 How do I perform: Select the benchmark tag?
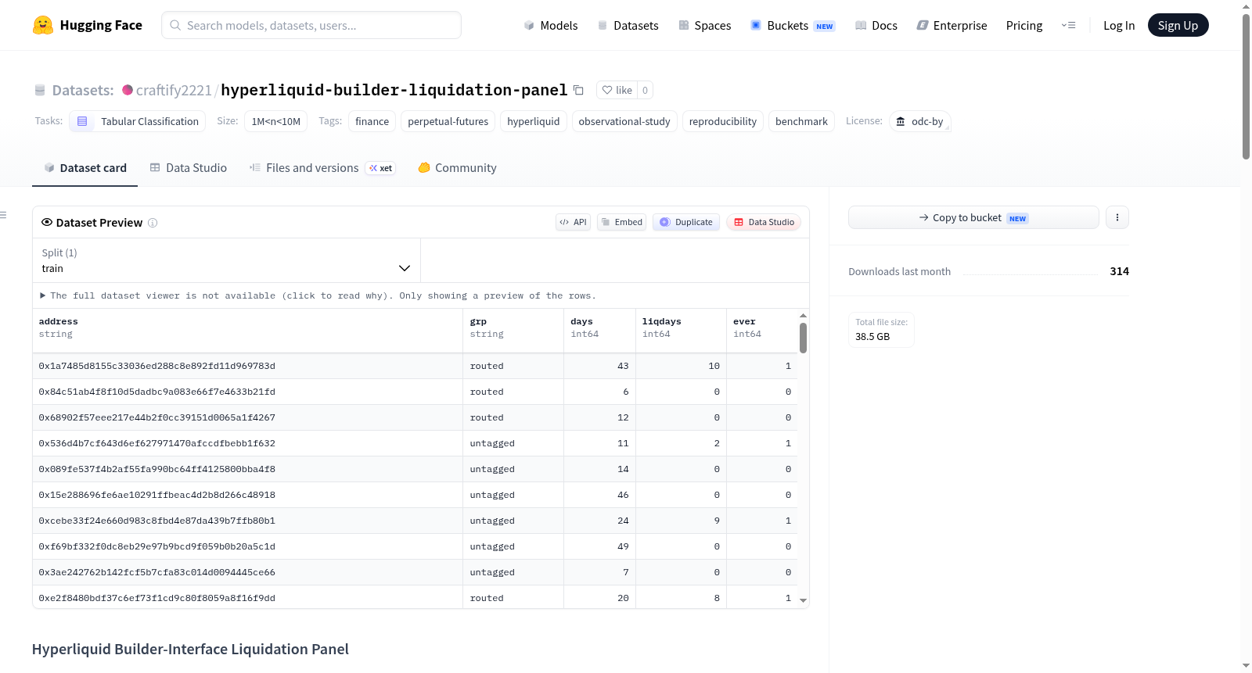(x=801, y=121)
